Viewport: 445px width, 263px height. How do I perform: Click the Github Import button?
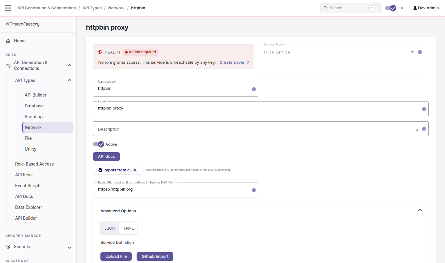[155, 257]
